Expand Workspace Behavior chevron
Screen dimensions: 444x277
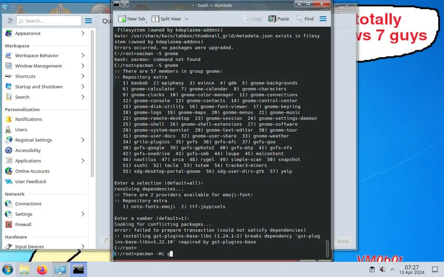(83, 55)
